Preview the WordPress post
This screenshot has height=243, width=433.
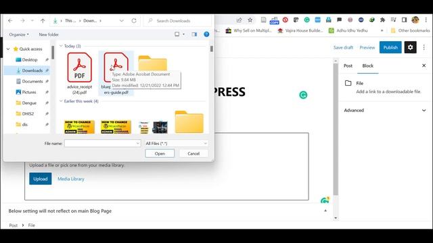click(367, 47)
